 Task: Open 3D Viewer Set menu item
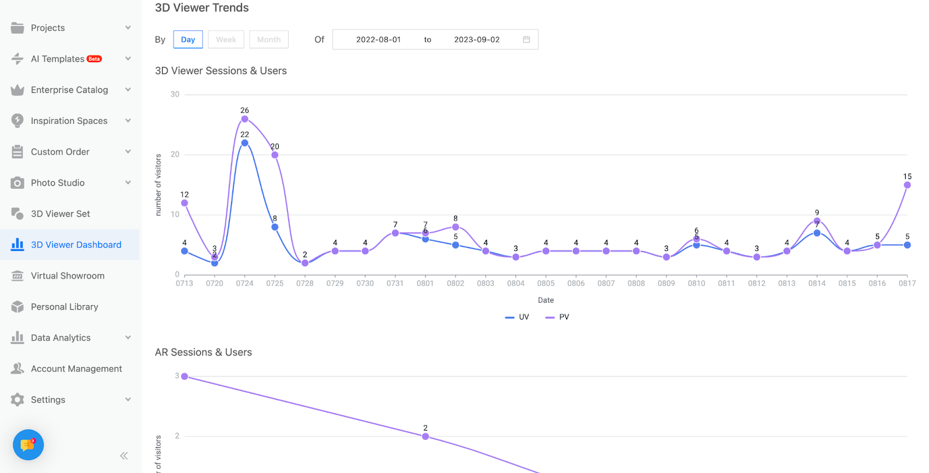click(60, 214)
